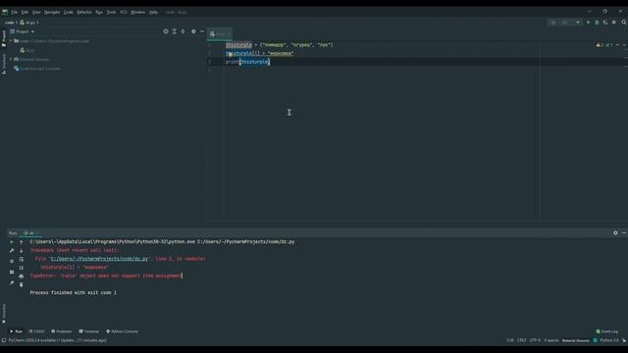The image size is (628, 353).
Task: Click Clear All trash icon in Run panel
Action: (22, 284)
